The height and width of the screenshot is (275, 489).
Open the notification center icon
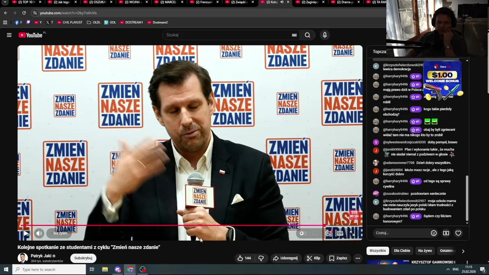[x=483, y=269]
